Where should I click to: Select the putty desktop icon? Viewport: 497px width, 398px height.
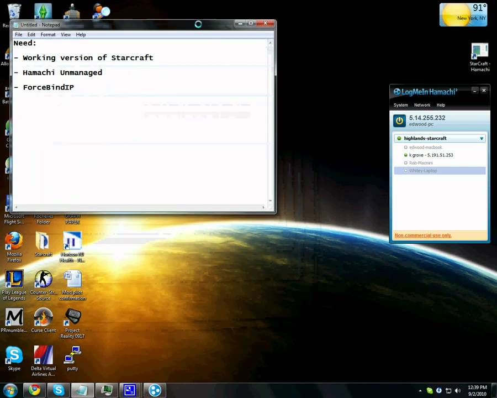coord(72,358)
